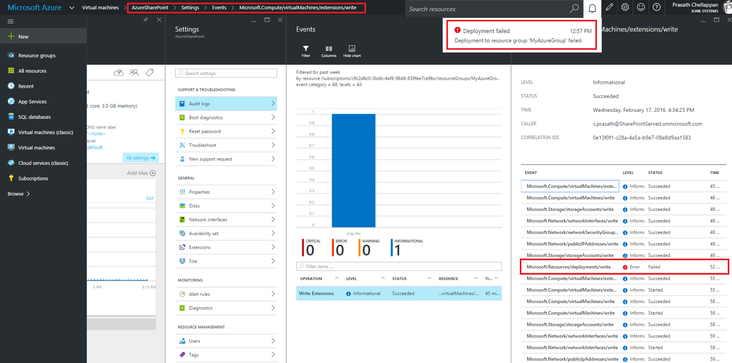Screen dimensions: 732x363
Task: Click the cloud connect icon in VM blade
Action: [x=119, y=72]
